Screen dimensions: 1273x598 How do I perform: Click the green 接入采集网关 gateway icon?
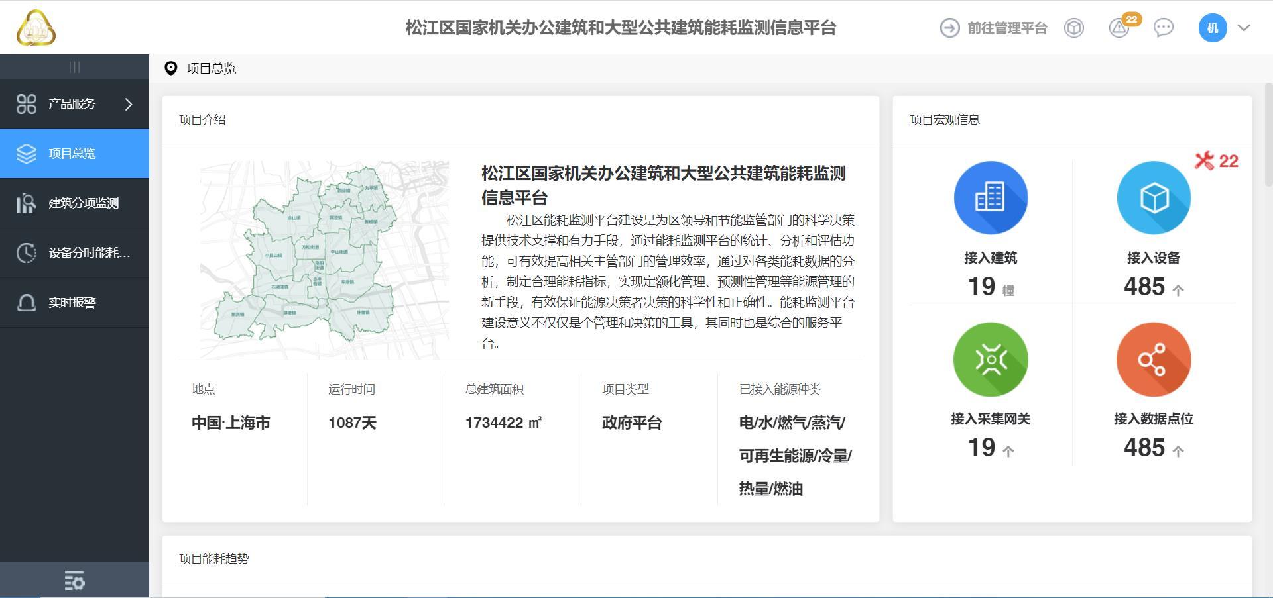[x=991, y=360]
